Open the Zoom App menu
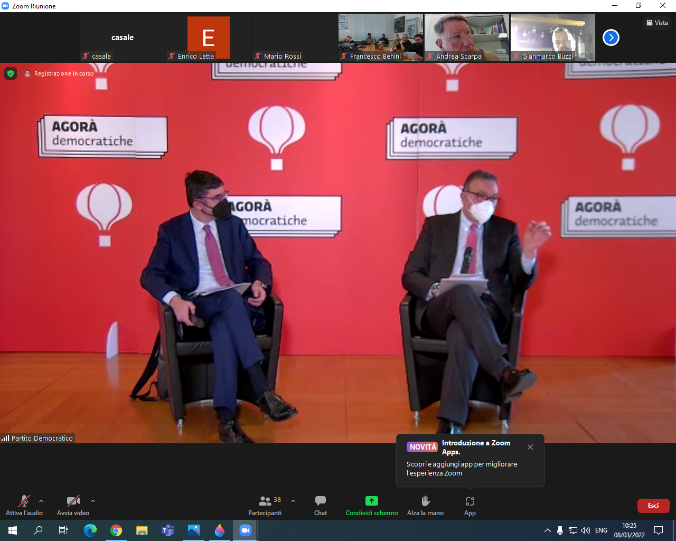 (470, 505)
